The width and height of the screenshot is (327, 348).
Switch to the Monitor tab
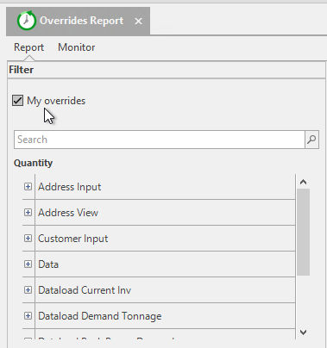click(x=77, y=47)
